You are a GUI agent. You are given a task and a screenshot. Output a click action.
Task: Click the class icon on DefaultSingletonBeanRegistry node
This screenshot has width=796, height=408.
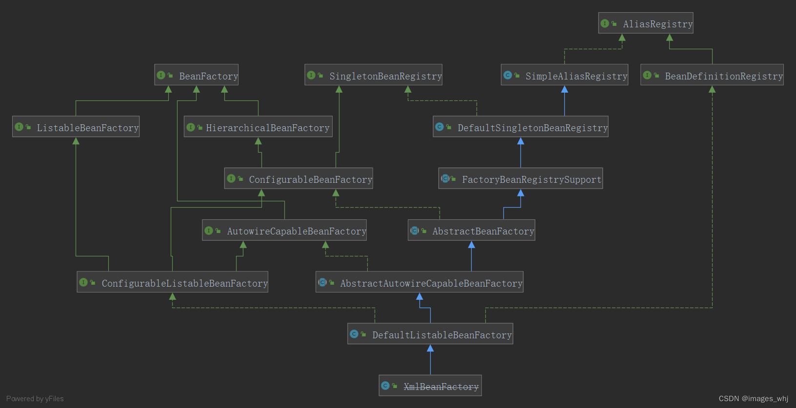439,127
